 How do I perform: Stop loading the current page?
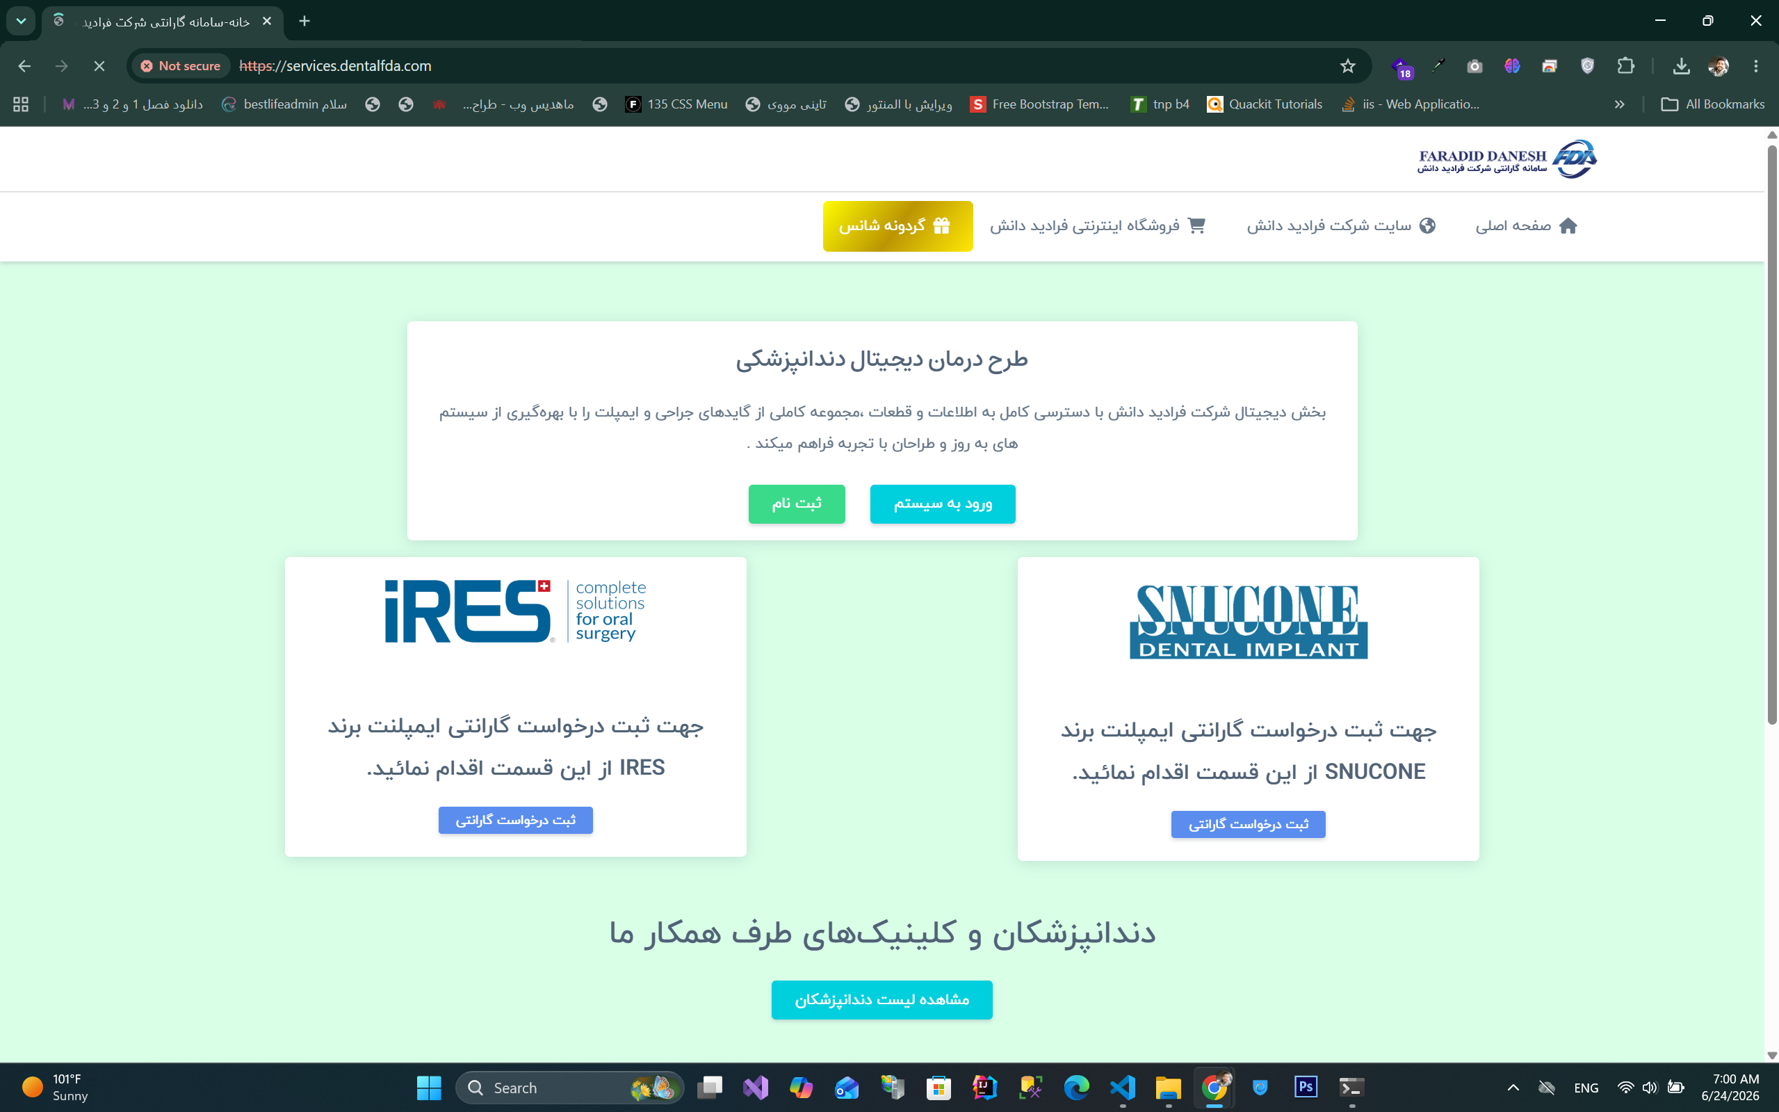tap(99, 66)
